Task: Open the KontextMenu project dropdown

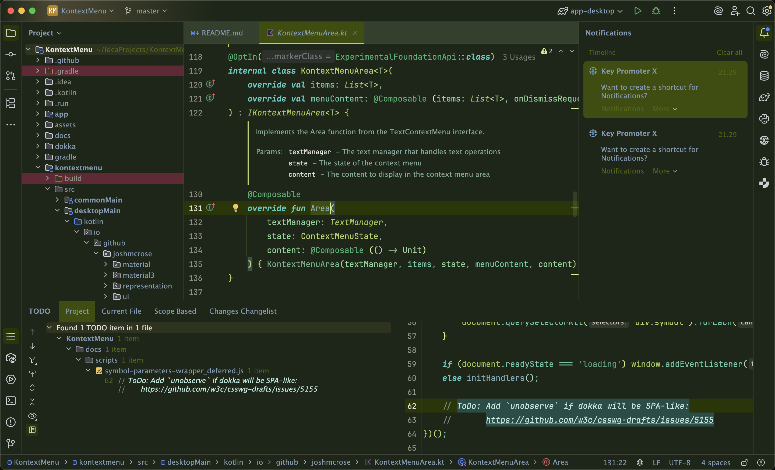Action: click(x=80, y=11)
